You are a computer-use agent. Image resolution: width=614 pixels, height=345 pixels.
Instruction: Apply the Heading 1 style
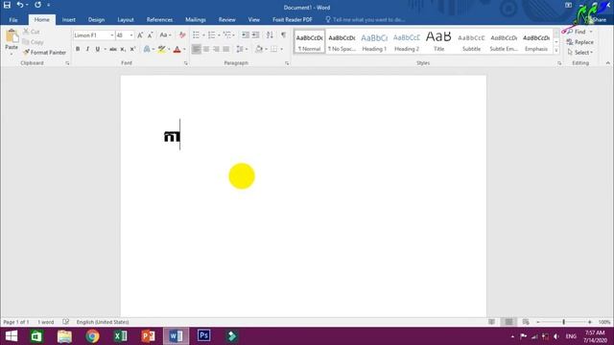[374, 41]
